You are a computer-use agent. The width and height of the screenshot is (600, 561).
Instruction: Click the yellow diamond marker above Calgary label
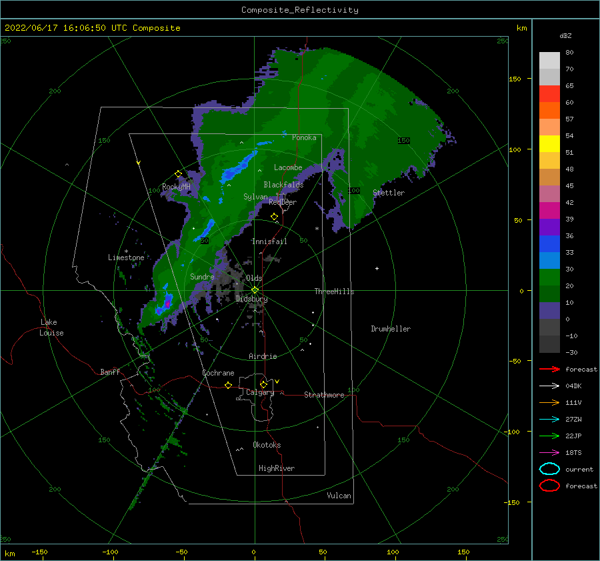tap(263, 384)
